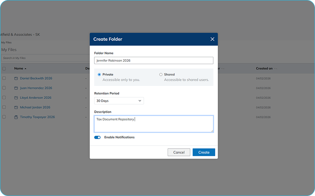Click the Created on column sort icon
The height and width of the screenshot is (196, 315).
point(276,69)
